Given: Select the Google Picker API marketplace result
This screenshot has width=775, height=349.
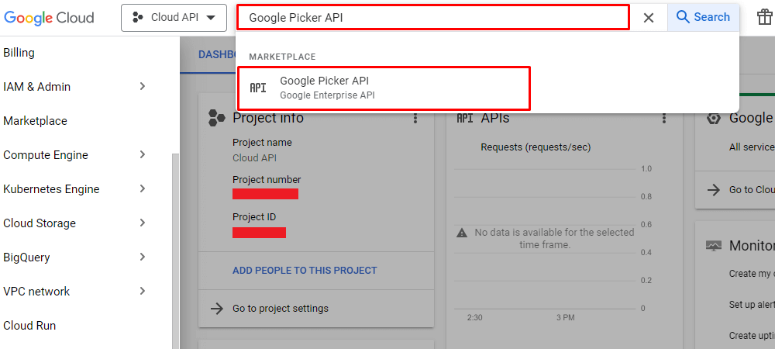Looking at the screenshot, I should click(384, 88).
